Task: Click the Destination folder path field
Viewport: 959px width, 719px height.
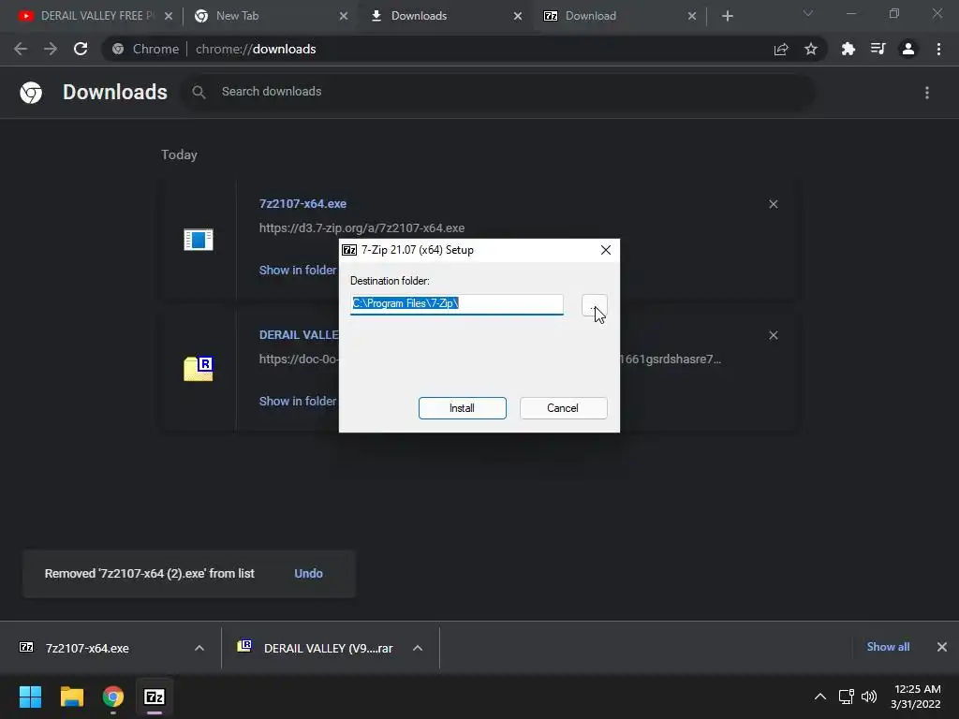Action: [x=457, y=303]
